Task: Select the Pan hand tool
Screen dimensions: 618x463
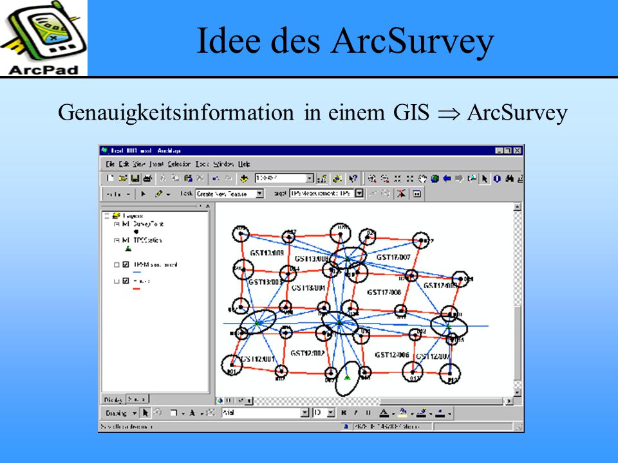Action: 422,178
